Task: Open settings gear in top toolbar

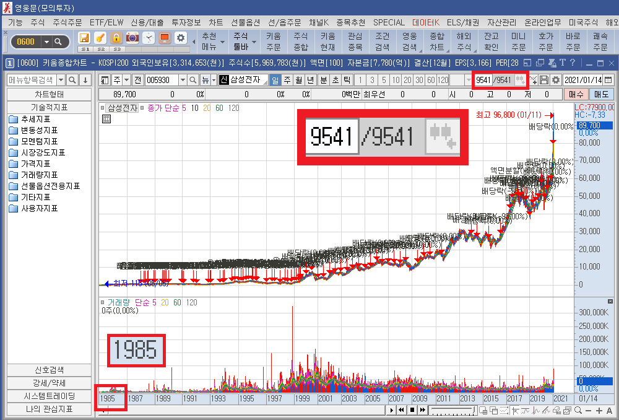Action: point(180,38)
